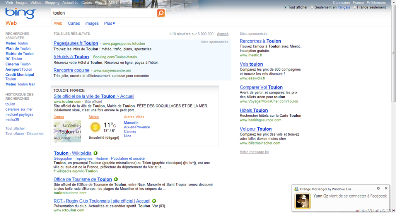
Task: Click the green circle icon beside Toulon - Wikipédia
Action: (96, 153)
